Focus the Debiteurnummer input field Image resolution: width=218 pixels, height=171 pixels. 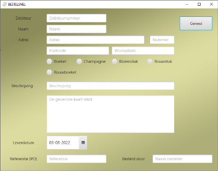[x=76, y=18]
